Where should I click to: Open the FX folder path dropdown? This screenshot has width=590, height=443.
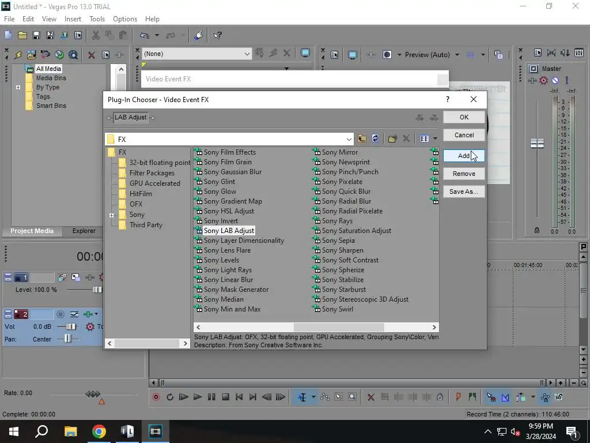coord(349,140)
